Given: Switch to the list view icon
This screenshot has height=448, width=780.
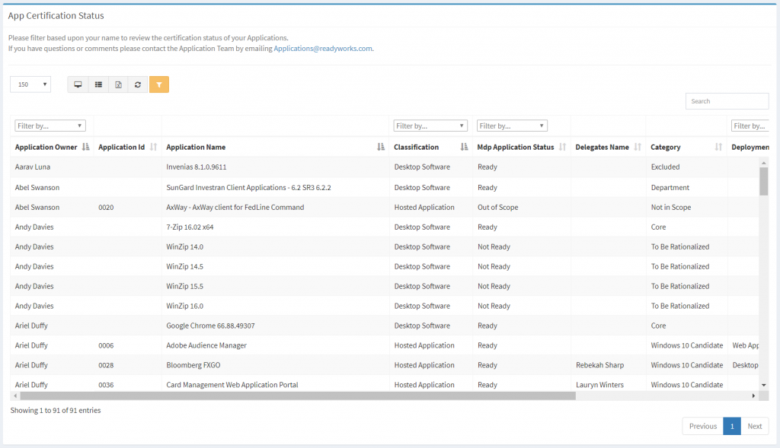Looking at the screenshot, I should click(98, 84).
